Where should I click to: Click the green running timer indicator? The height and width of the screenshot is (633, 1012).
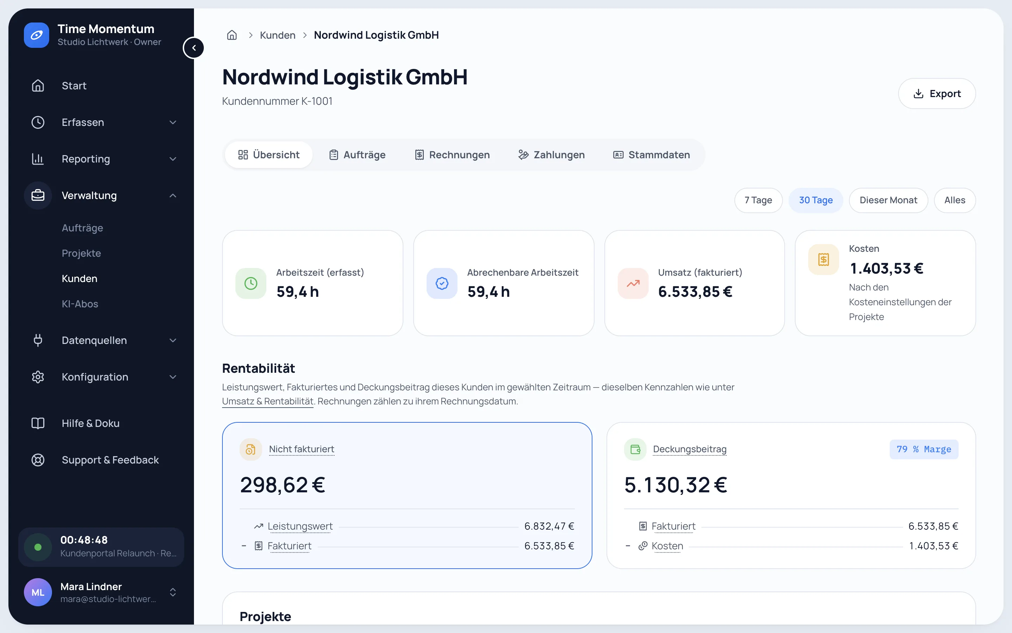click(38, 547)
